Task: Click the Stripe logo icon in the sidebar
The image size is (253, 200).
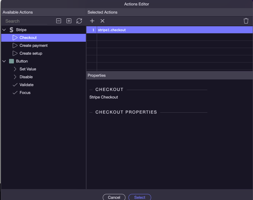Action: tap(11, 30)
